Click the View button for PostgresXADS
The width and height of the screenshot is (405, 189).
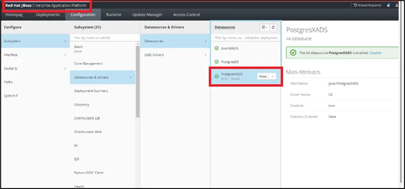[263, 76]
